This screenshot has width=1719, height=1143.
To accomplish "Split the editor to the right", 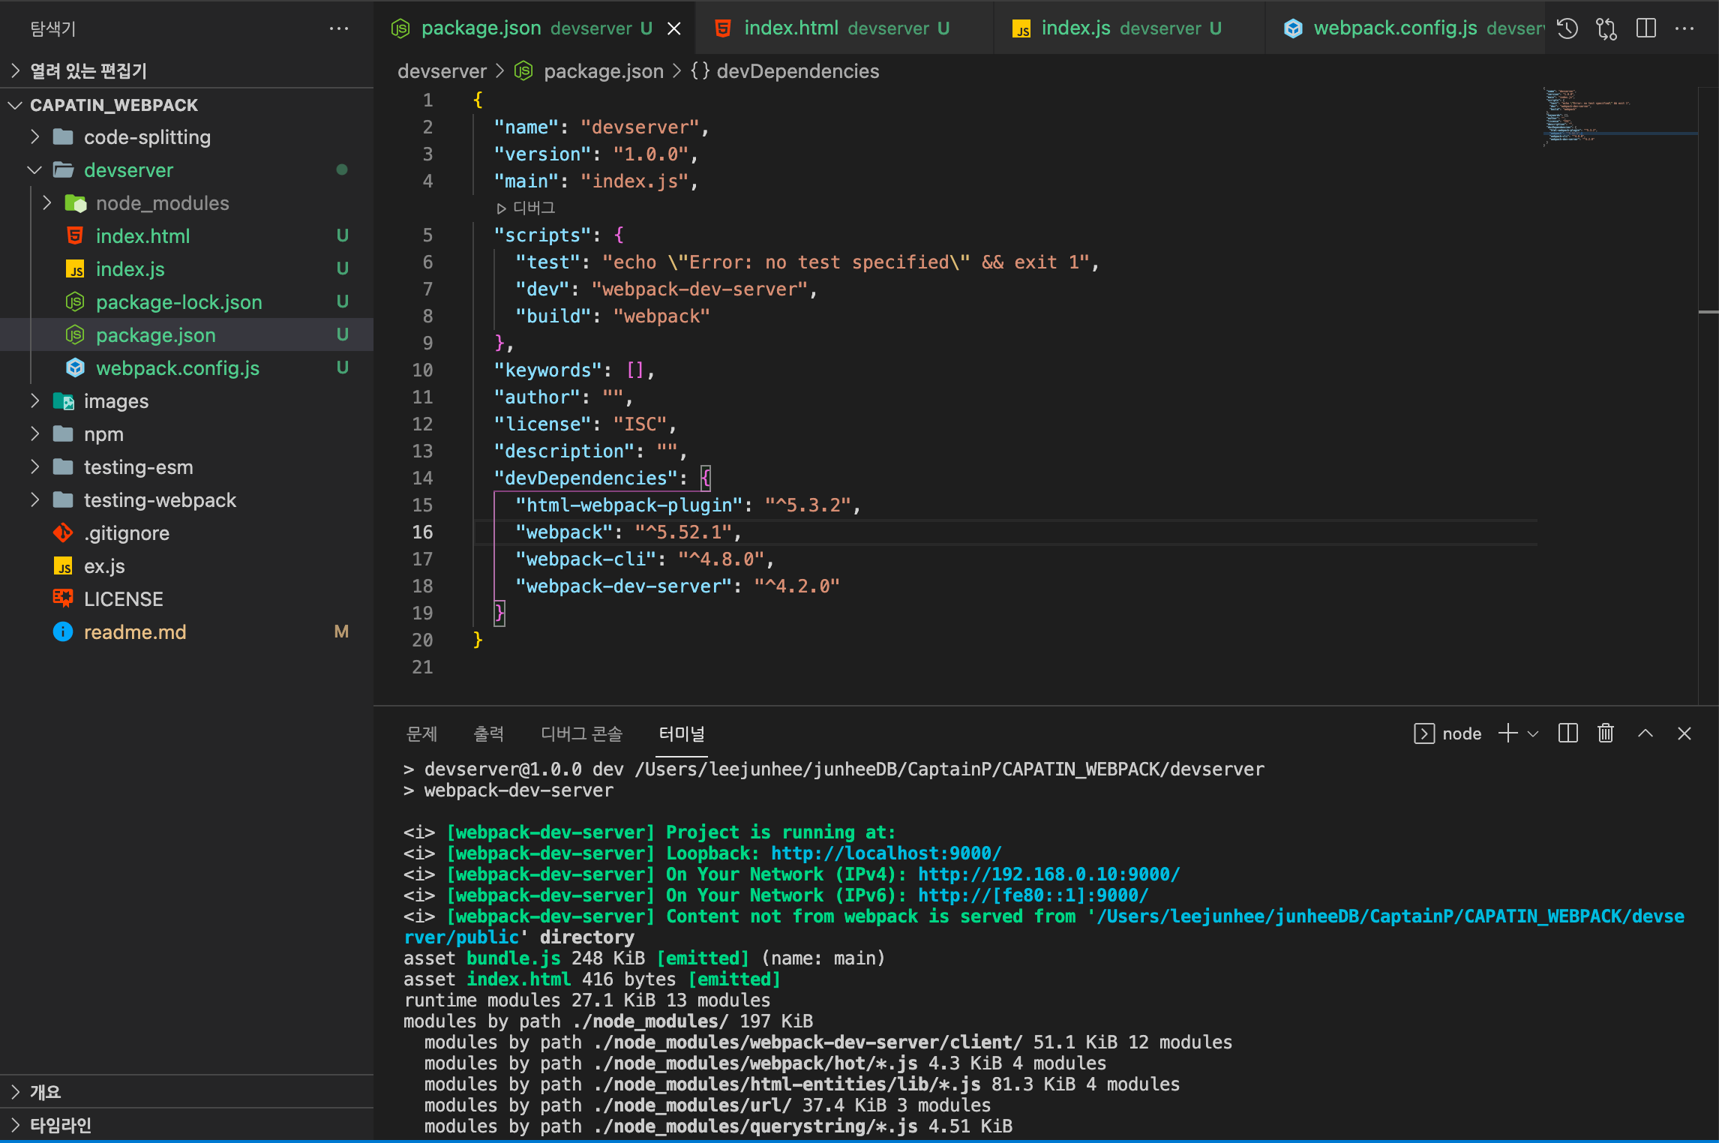I will [1646, 28].
